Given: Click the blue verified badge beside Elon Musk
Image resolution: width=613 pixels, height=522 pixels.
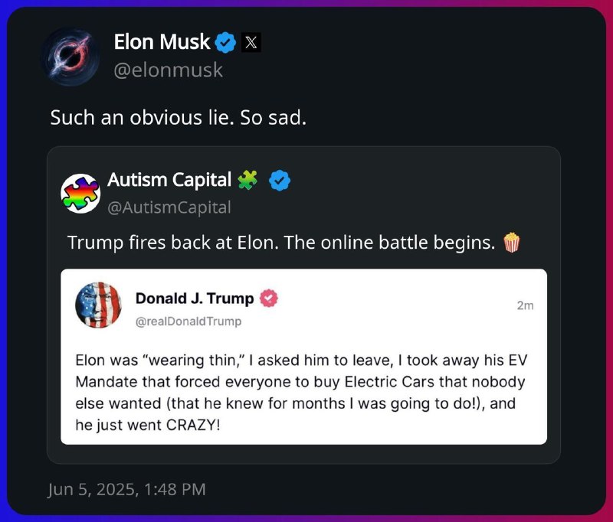Looking at the screenshot, I should 225,43.
